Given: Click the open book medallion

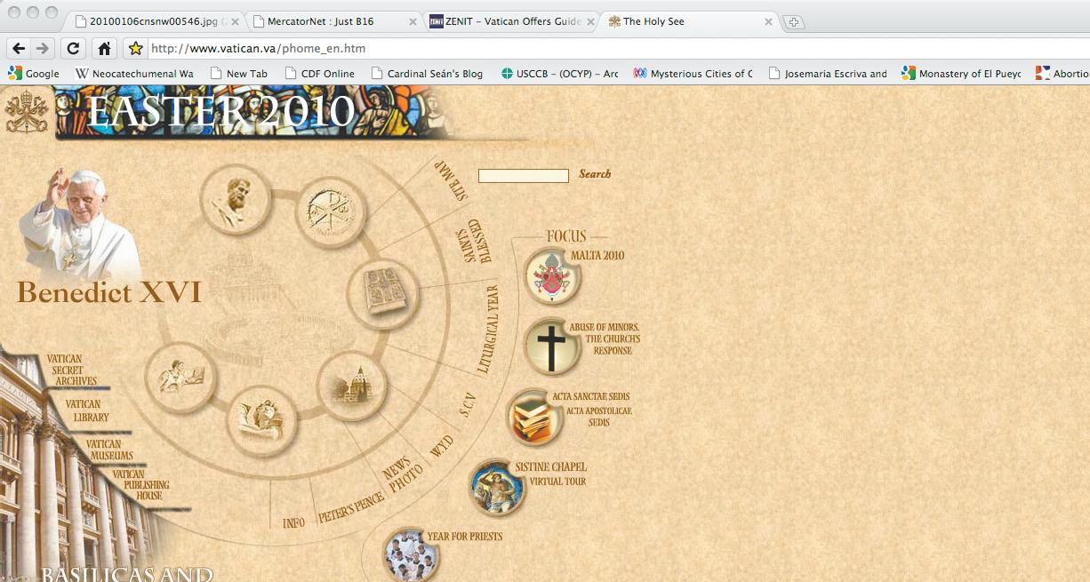Looking at the screenshot, I should (x=383, y=294).
